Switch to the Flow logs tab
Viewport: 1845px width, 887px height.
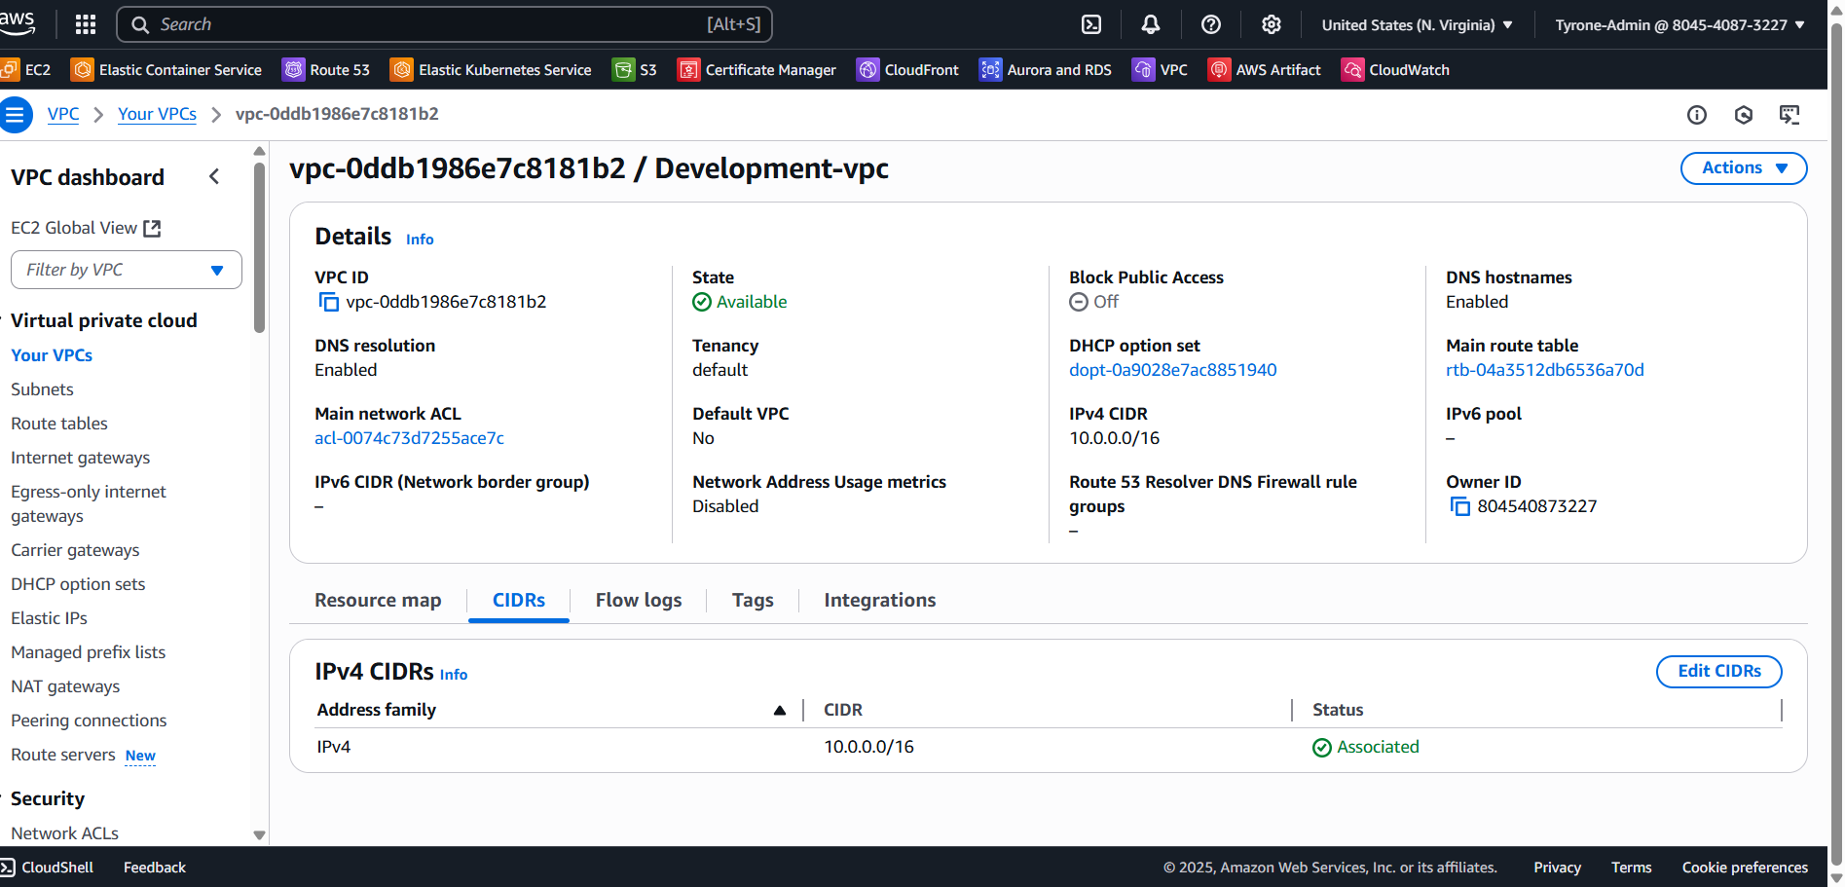point(638,600)
